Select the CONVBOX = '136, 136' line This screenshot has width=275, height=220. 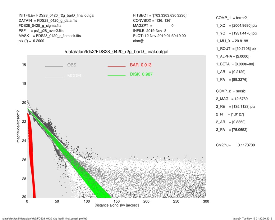[x=152, y=21]
